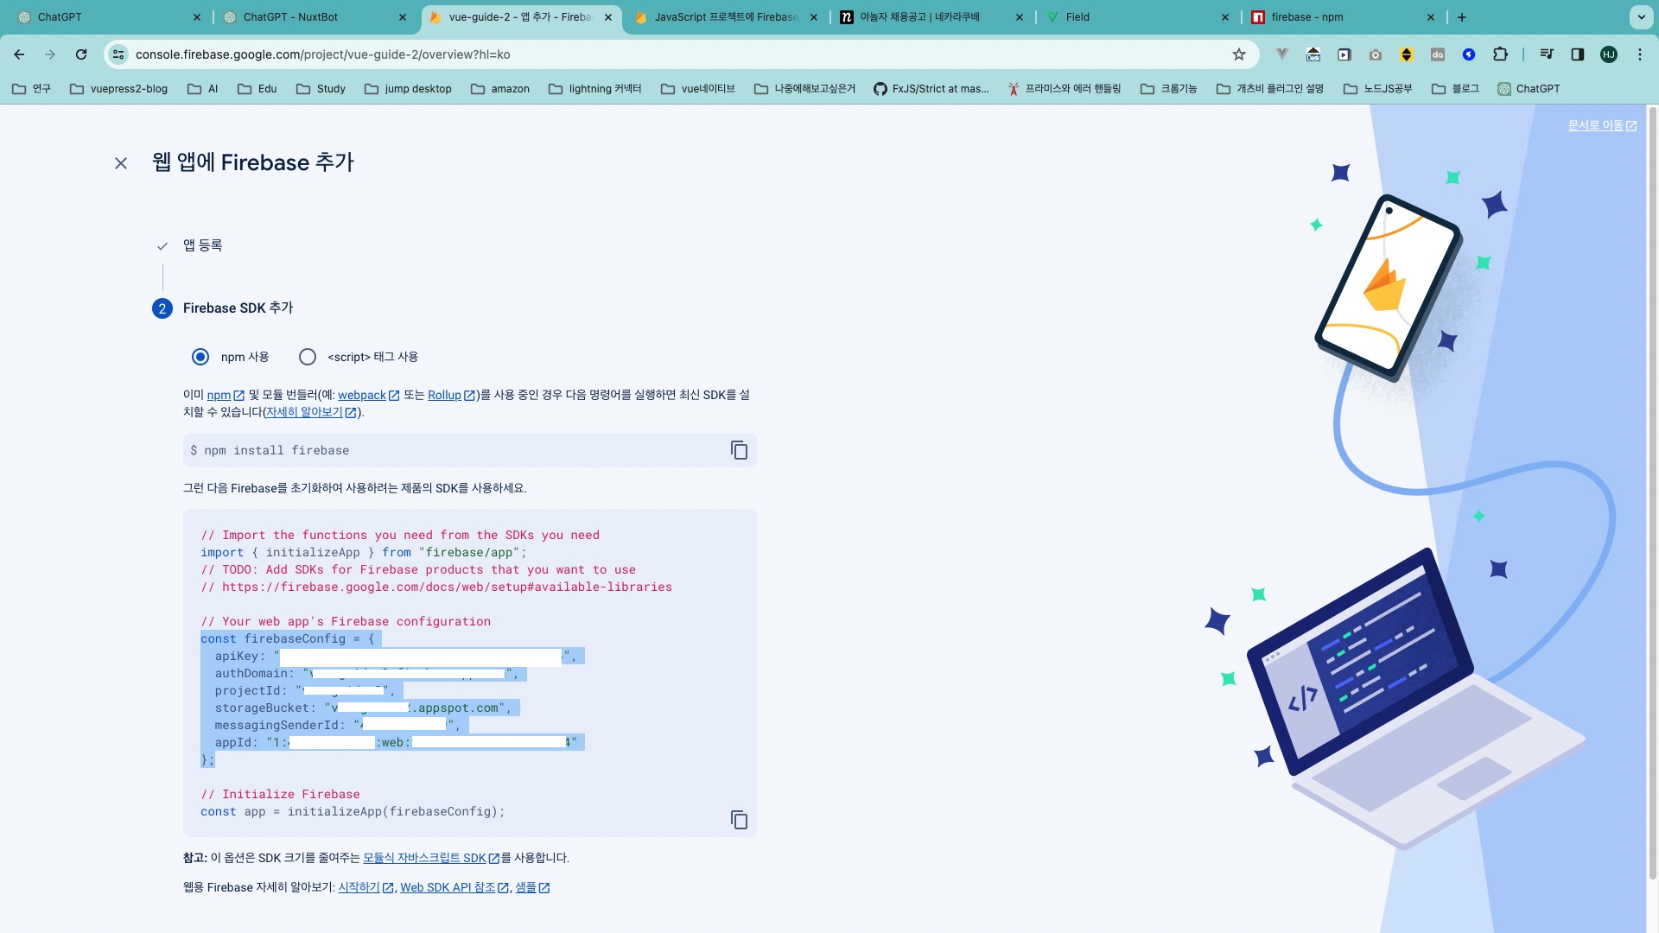This screenshot has height=933, width=1659.
Task: Switch to the firebase - npm tab
Action: tap(1342, 17)
